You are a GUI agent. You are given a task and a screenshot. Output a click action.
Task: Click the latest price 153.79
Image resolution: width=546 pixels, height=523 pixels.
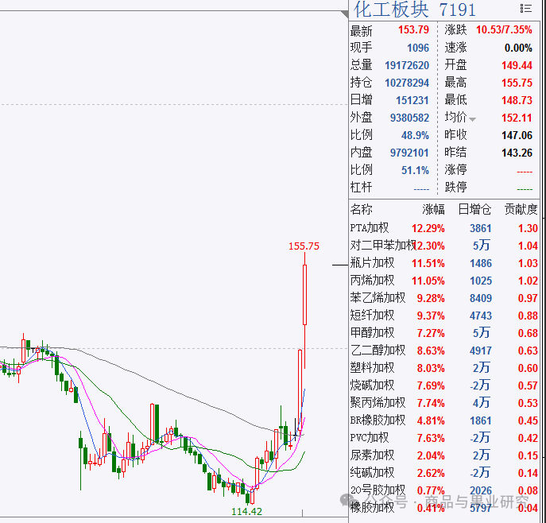click(413, 30)
